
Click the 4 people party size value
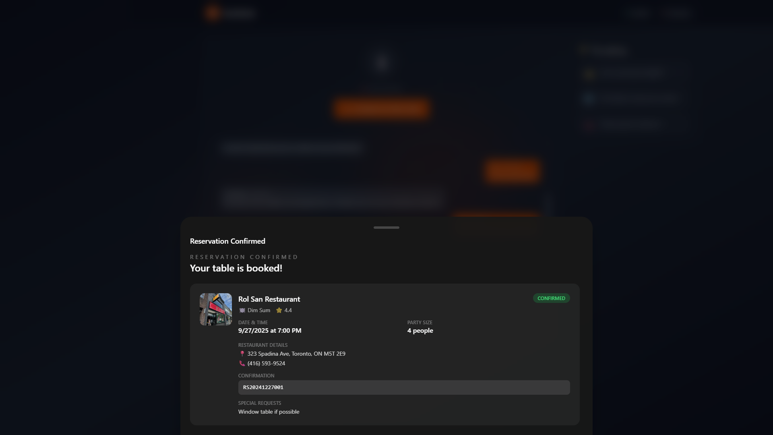pyautogui.click(x=420, y=331)
